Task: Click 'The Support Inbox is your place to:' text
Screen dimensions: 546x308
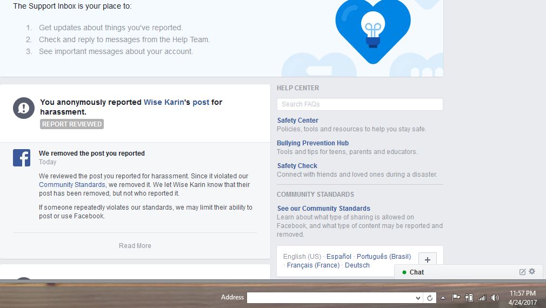Action: pos(72,6)
